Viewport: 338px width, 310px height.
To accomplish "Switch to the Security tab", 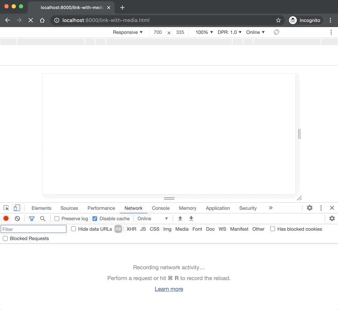I will point(248,208).
